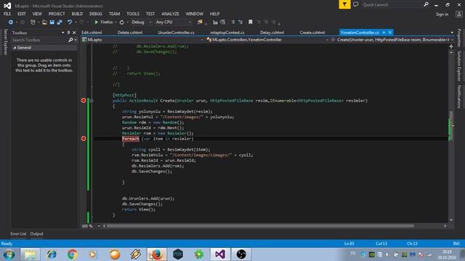The height and width of the screenshot is (261, 465).
Task: Collapse the General group in Toolbox
Action: pyautogui.click(x=15, y=48)
